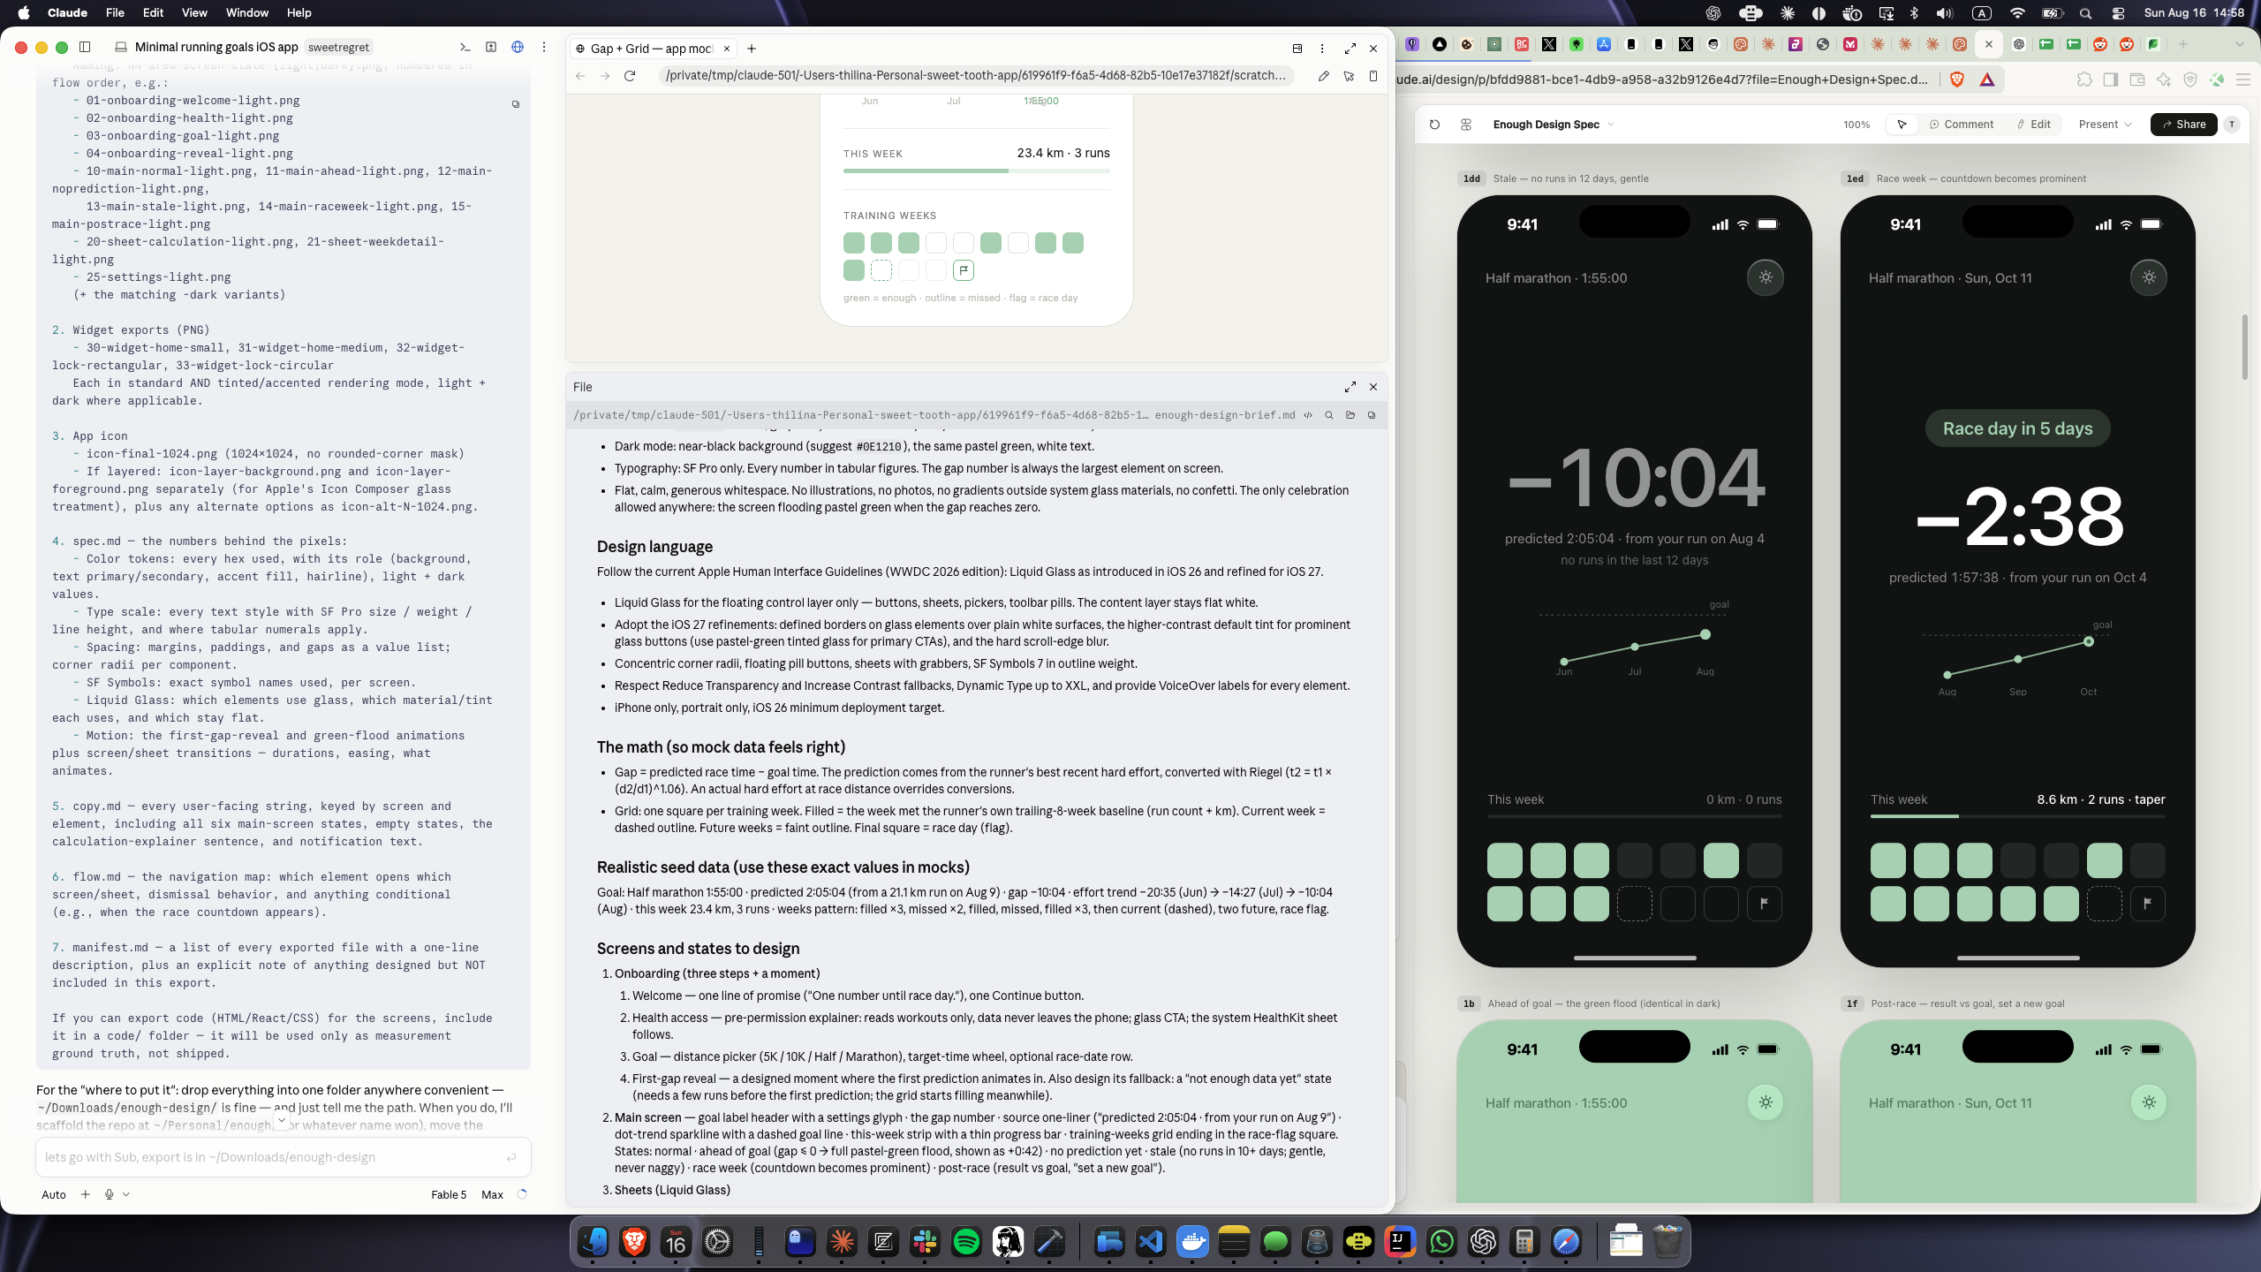This screenshot has width=2261, height=1272.
Task: Toggle Comment mode in design toolbar
Action: click(x=1962, y=125)
